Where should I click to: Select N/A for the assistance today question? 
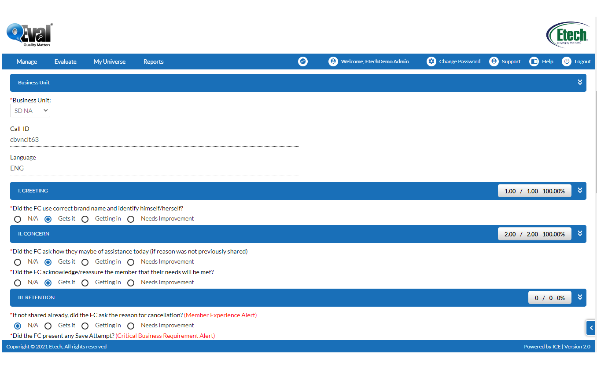point(18,262)
